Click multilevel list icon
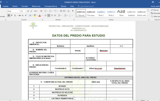This screenshot has width=160, height=101. pos(55,11)
